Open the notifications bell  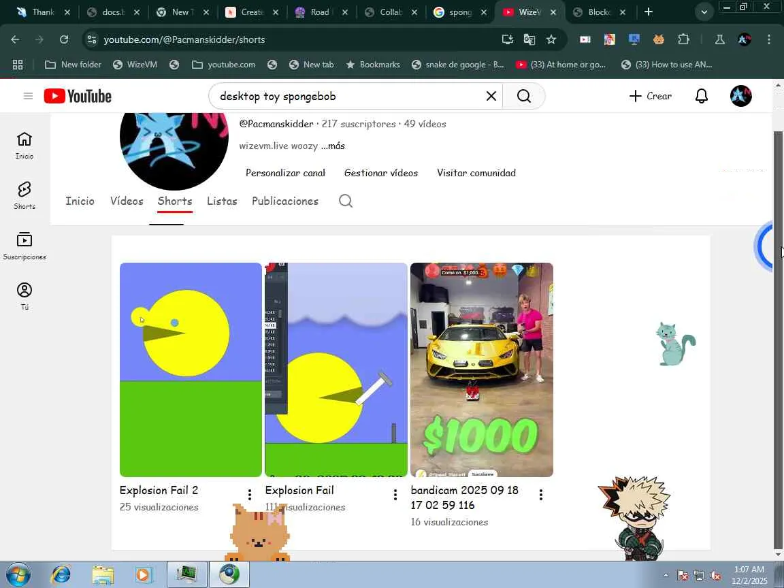pos(702,96)
